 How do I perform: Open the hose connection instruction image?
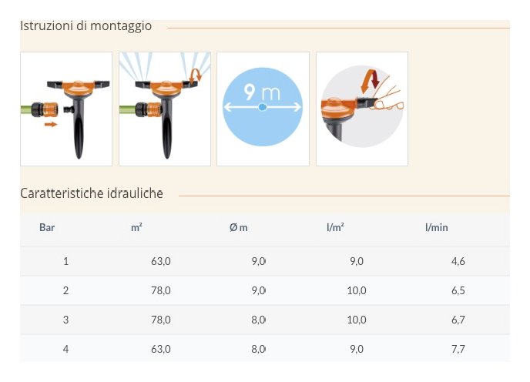66,109
